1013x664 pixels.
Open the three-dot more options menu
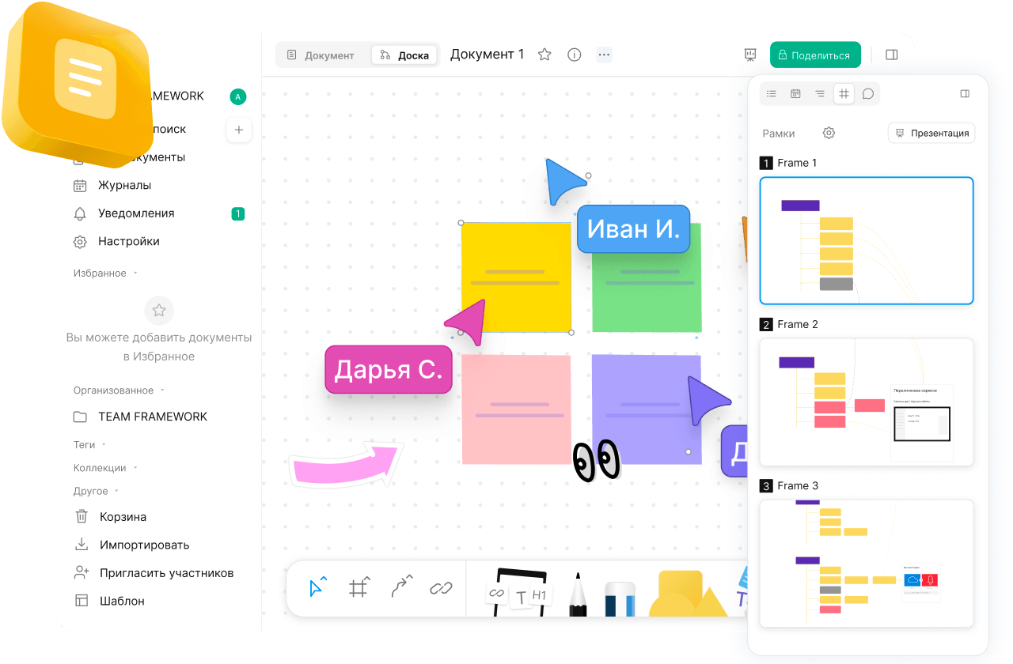click(604, 55)
